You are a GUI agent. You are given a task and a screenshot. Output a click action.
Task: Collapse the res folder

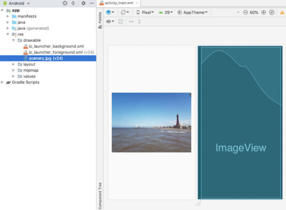click(8, 34)
